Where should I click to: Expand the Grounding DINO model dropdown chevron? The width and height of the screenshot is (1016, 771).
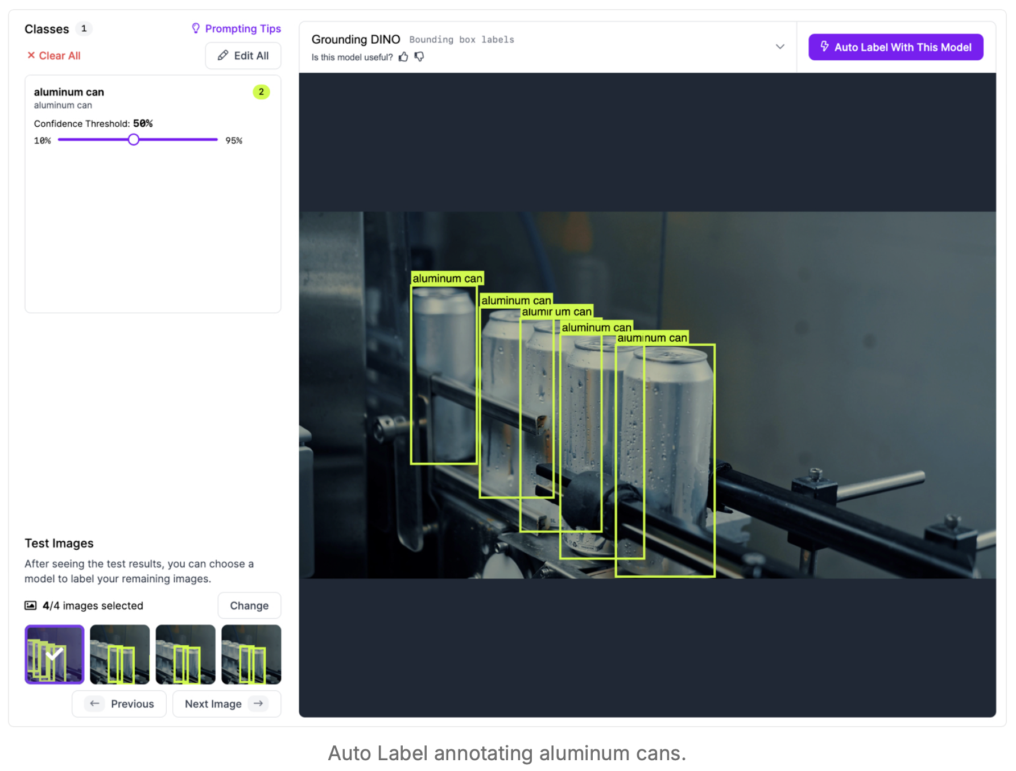coord(780,47)
